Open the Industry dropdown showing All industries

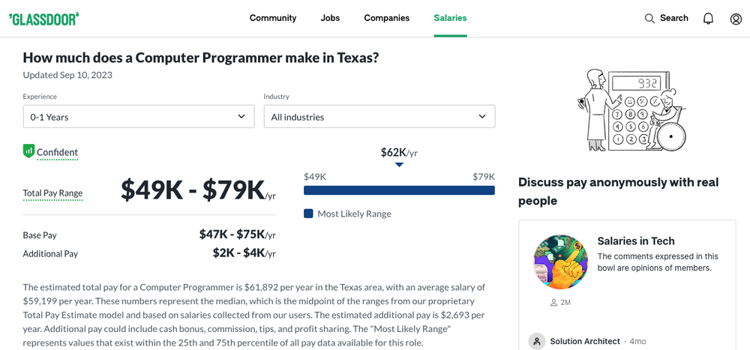(x=379, y=117)
